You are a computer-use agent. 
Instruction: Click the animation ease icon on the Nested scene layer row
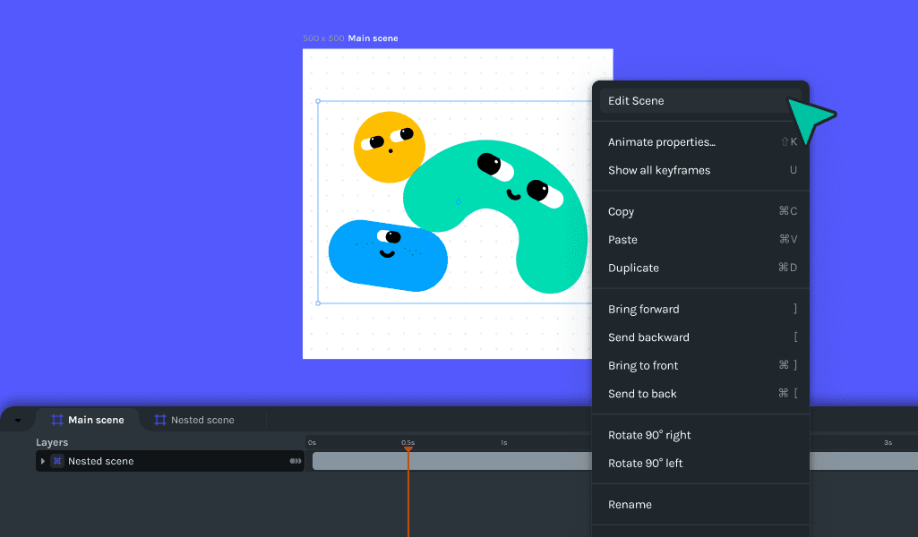pyautogui.click(x=295, y=461)
